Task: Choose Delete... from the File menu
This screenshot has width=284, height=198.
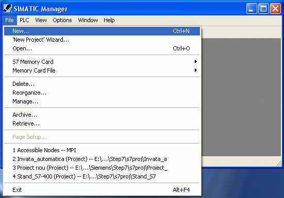Action: tap(102, 84)
